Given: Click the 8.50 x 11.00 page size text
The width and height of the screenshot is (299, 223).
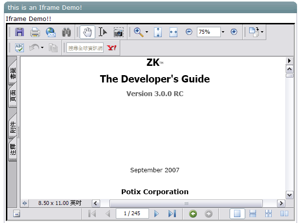Looking at the screenshot, I should pos(60,203).
